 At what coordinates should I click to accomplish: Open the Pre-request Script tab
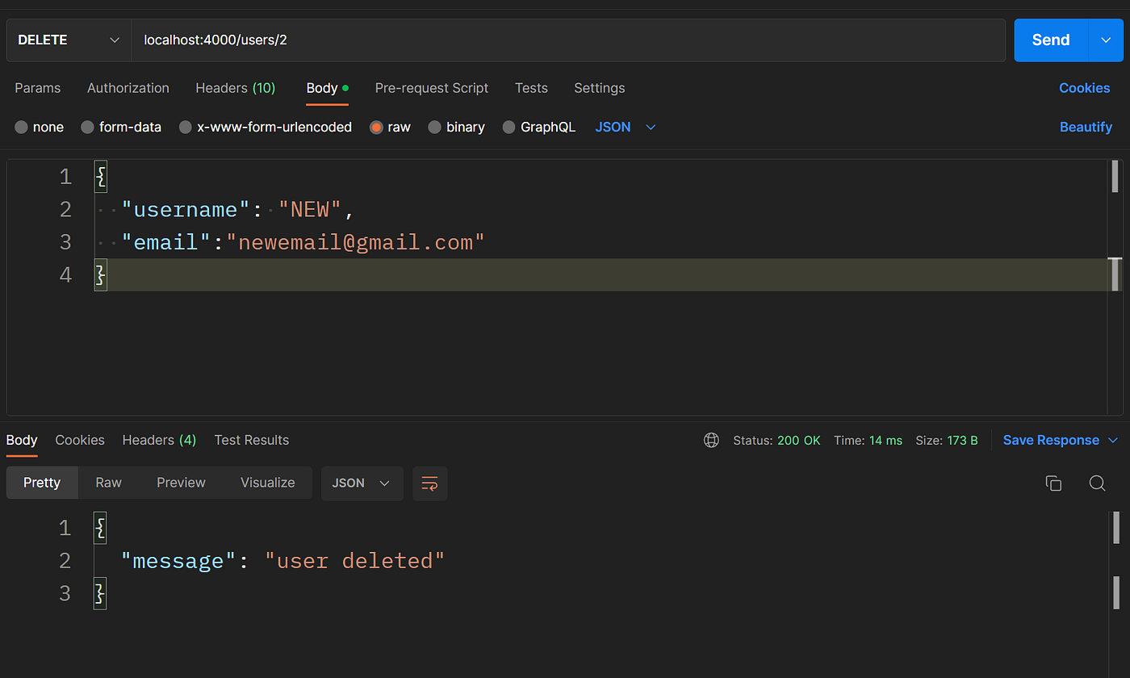pyautogui.click(x=432, y=88)
